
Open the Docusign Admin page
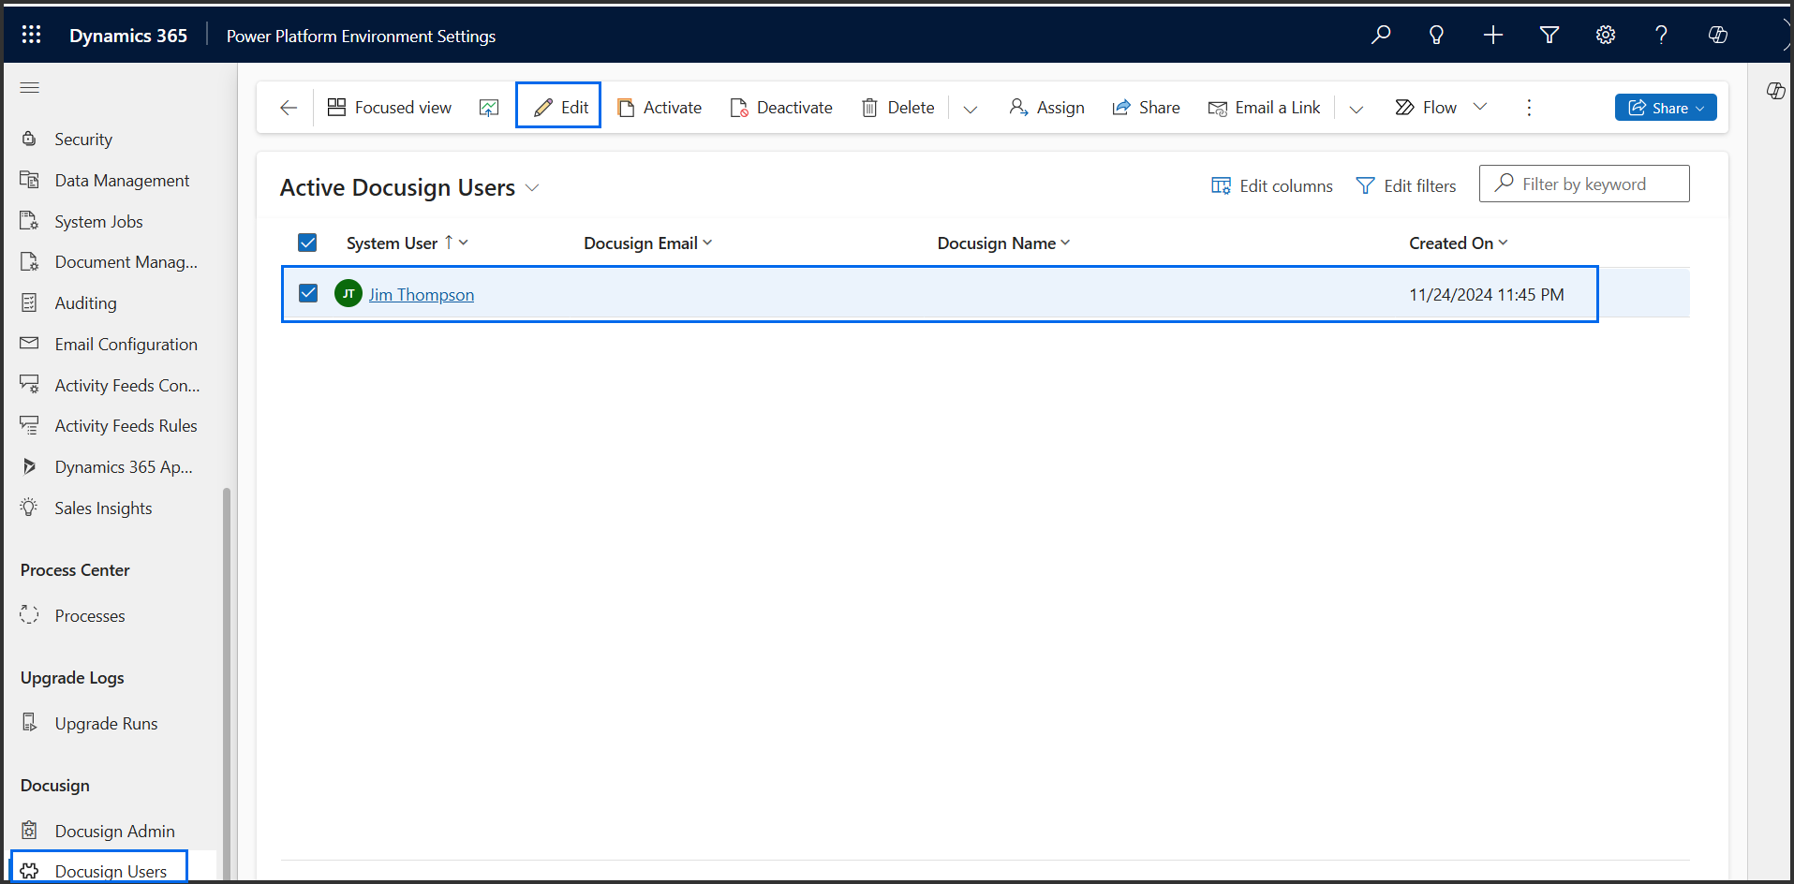pos(114,831)
